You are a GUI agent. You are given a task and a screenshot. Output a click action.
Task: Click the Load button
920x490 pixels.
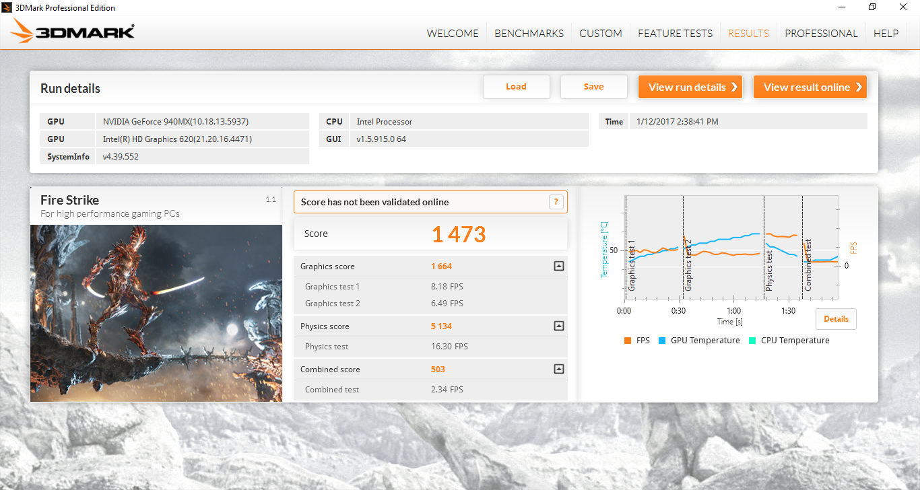[x=517, y=87]
